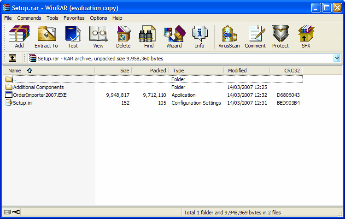Screen dimensions: 345x219
Task: Open the File menu
Action: click(8, 18)
